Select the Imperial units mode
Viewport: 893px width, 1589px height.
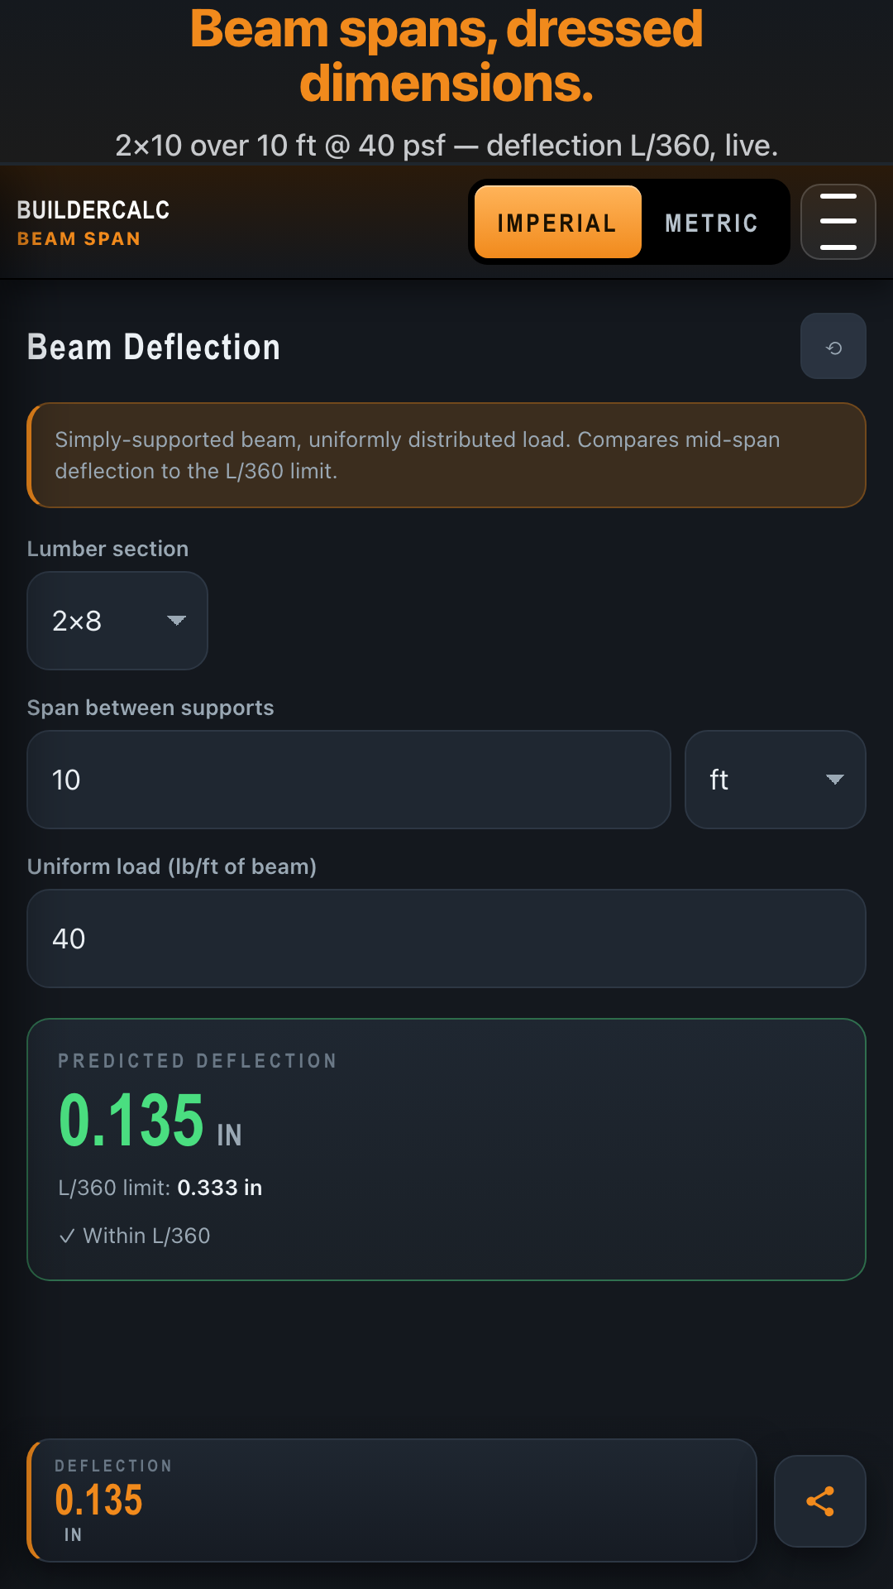(x=556, y=222)
